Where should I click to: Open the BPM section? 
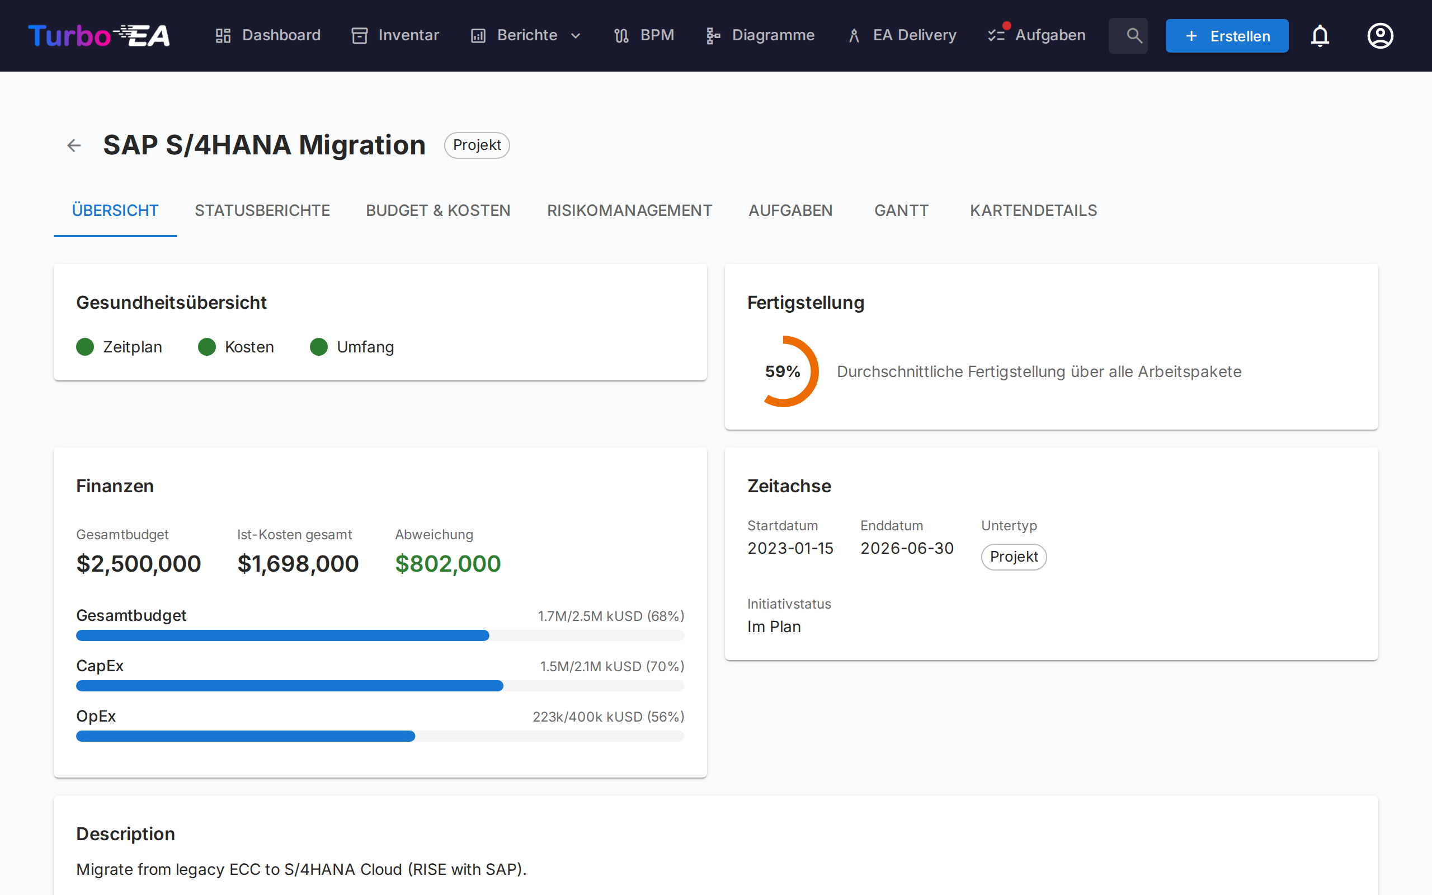click(644, 35)
